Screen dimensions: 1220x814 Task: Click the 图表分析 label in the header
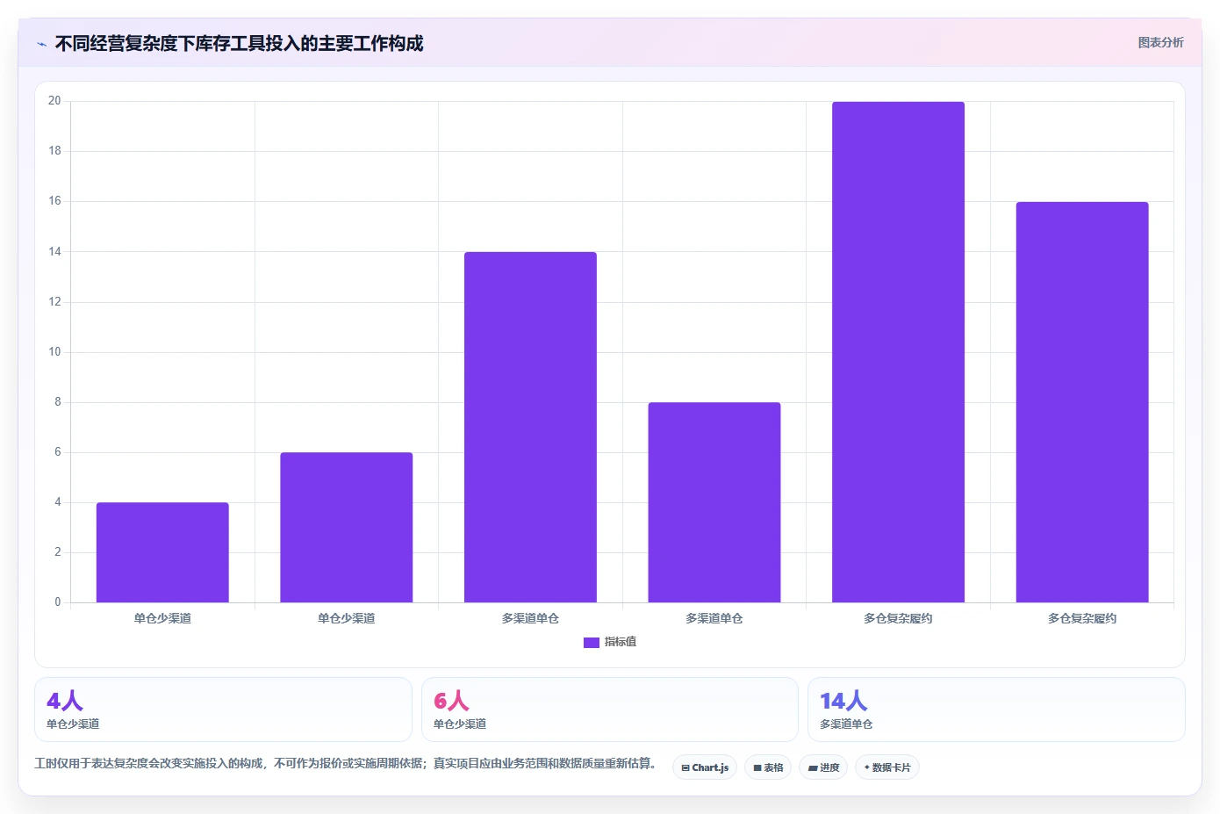[x=1160, y=42]
